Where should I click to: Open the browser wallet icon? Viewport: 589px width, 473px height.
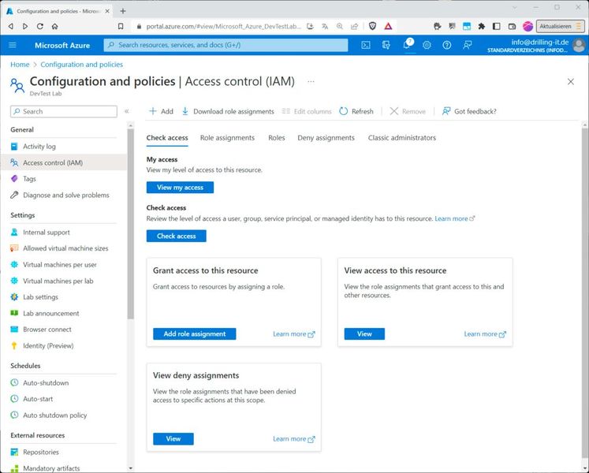[512, 26]
